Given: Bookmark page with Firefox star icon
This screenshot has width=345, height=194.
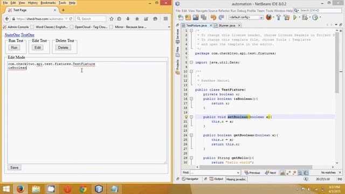Looking at the screenshot, I should [112, 19].
